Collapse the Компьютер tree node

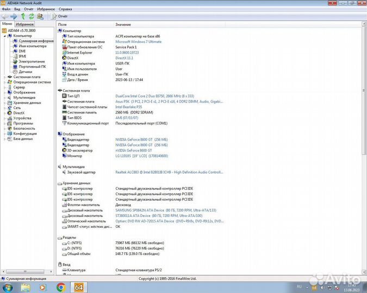point(4,36)
